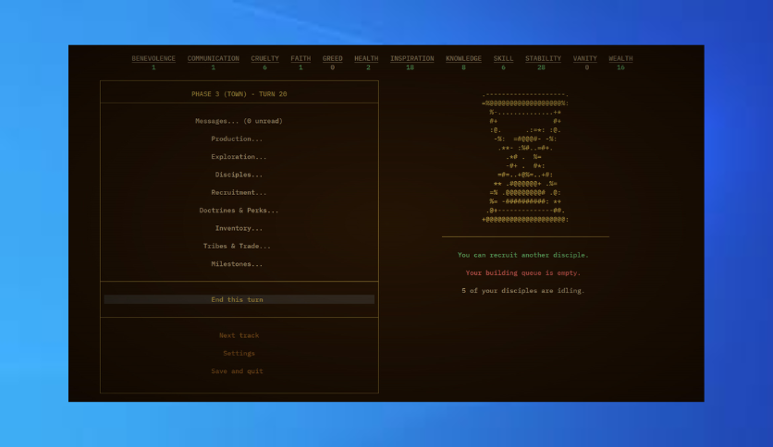Click End this turn
Screen dimensions: 773x447
(x=239, y=299)
